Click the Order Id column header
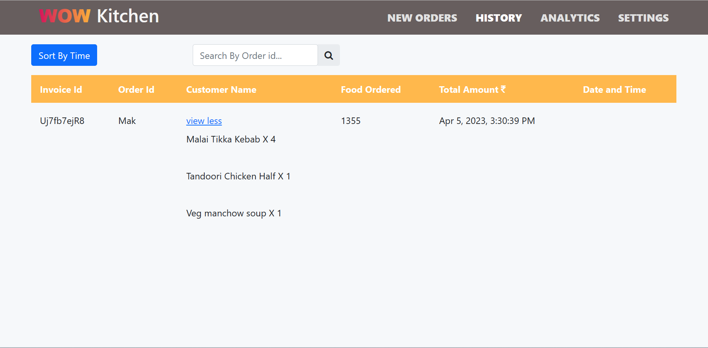The width and height of the screenshot is (708, 348). 136,89
